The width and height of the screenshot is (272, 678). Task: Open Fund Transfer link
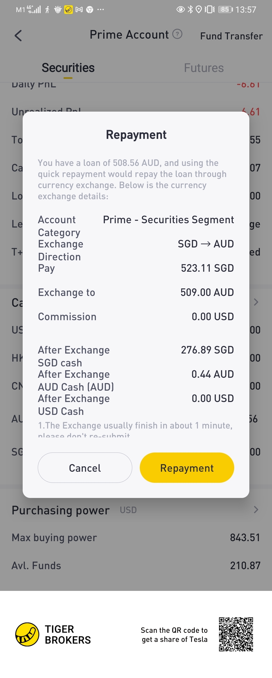(231, 36)
